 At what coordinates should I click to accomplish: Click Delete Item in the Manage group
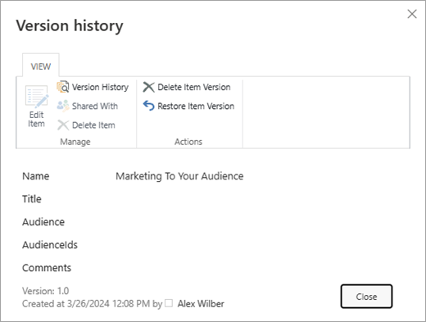(86, 125)
